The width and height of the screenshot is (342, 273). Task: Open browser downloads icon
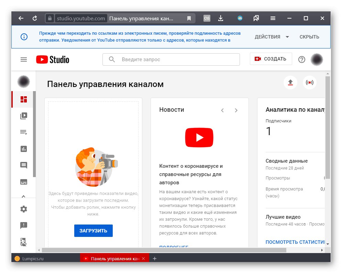pyautogui.click(x=221, y=18)
